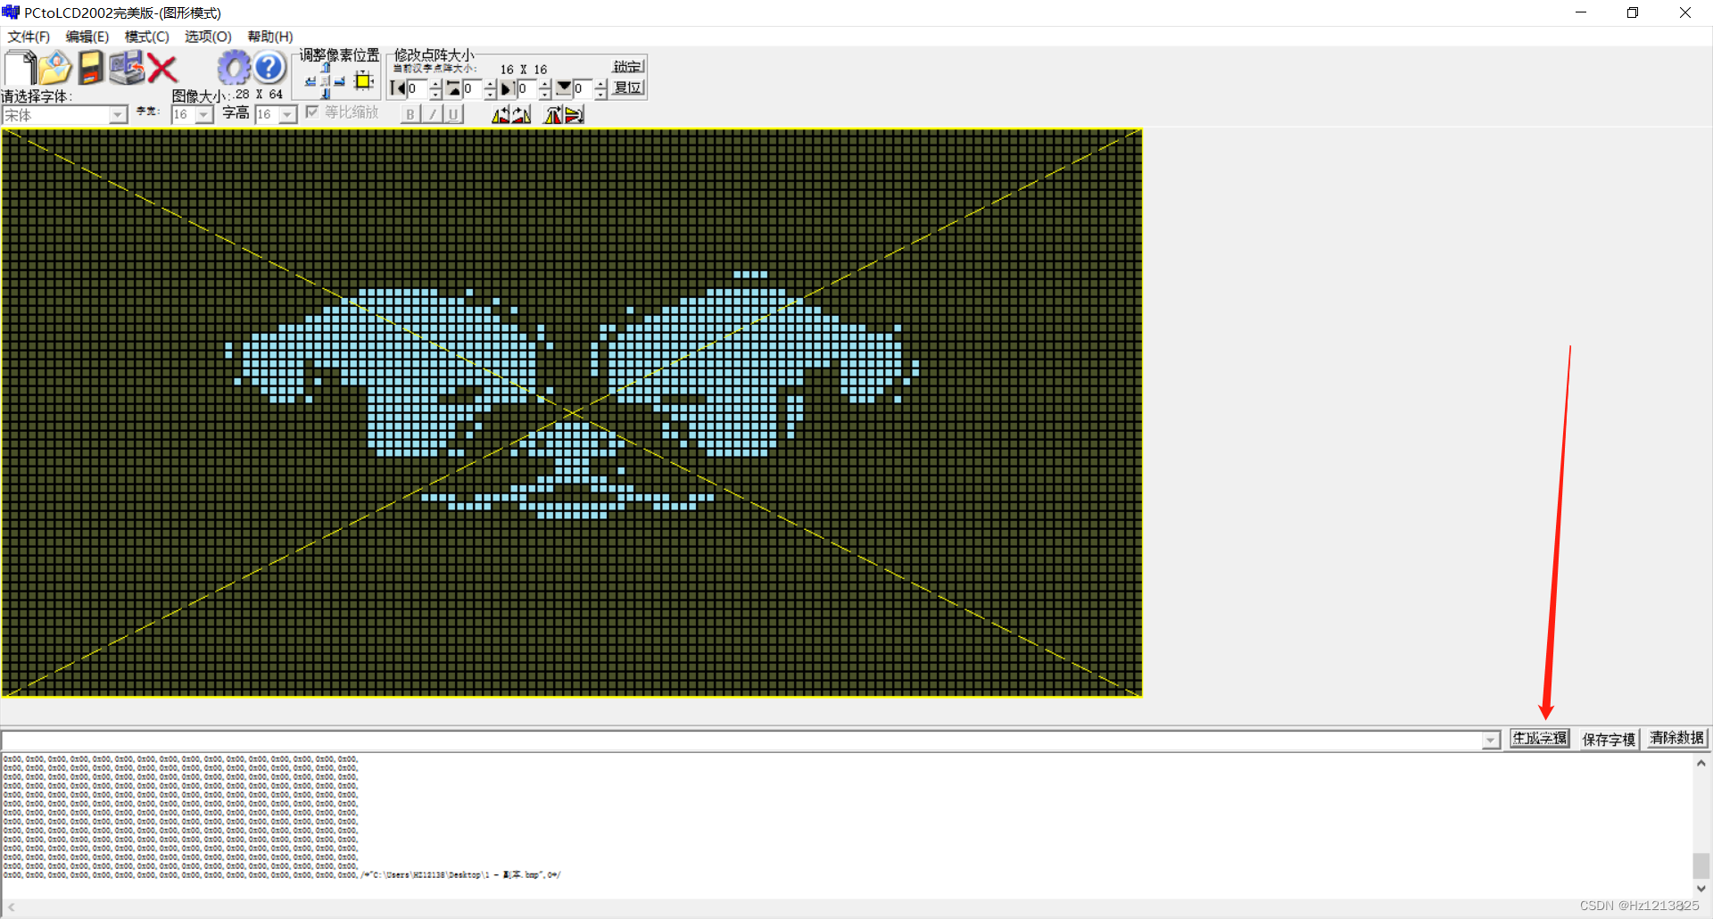Toggle Underline formatting U button
Image resolution: width=1713 pixels, height=919 pixels.
click(x=453, y=114)
